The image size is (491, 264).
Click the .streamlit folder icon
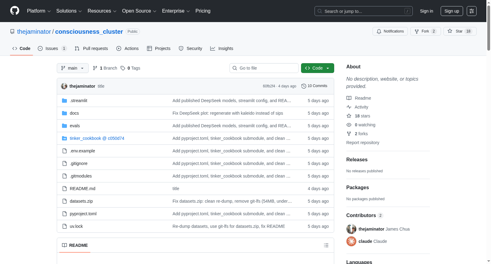pyautogui.click(x=64, y=101)
